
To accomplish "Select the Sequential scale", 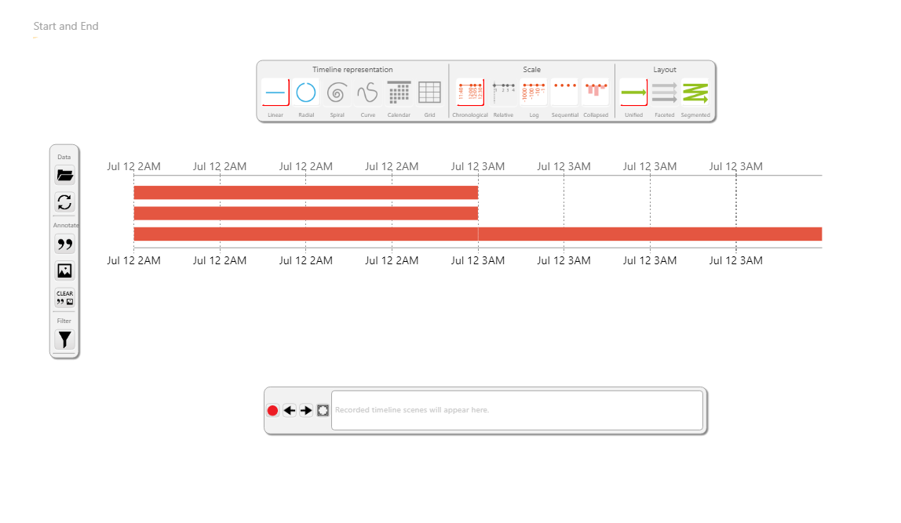I will click(x=565, y=93).
